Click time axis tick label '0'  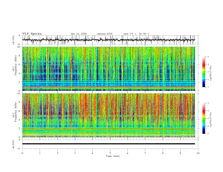click(22, 153)
